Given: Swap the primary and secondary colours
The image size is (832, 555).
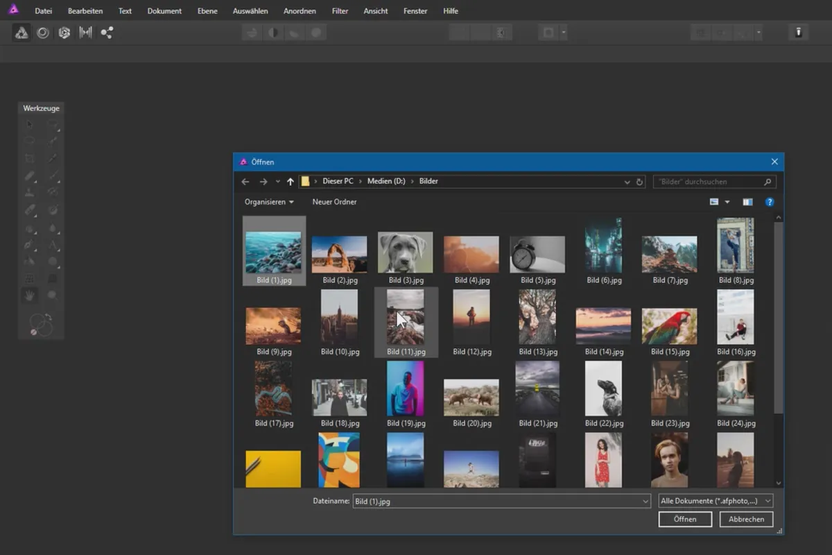Looking at the screenshot, I should coord(49,317).
